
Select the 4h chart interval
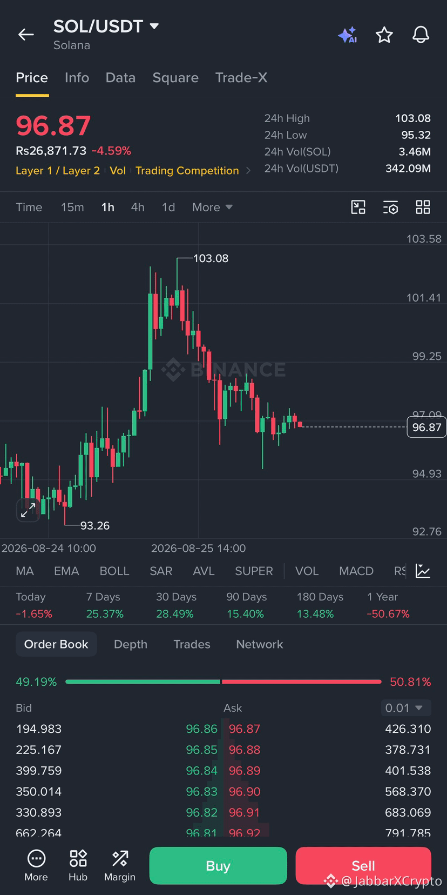[x=138, y=207]
